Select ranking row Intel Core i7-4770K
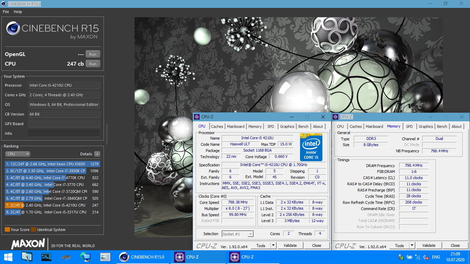Viewport: 470px width, 264px height. [52, 178]
